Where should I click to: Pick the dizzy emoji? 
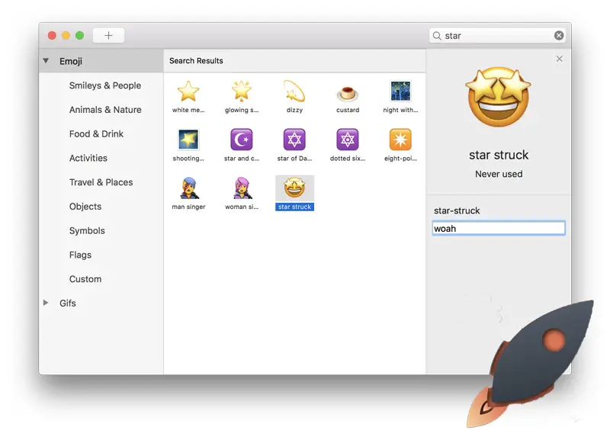[294, 91]
